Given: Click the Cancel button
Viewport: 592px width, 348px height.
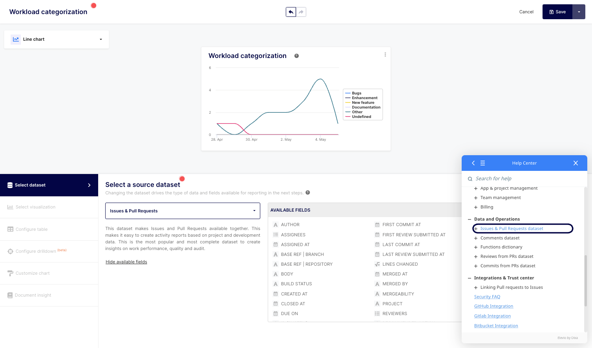Looking at the screenshot, I should click(526, 12).
